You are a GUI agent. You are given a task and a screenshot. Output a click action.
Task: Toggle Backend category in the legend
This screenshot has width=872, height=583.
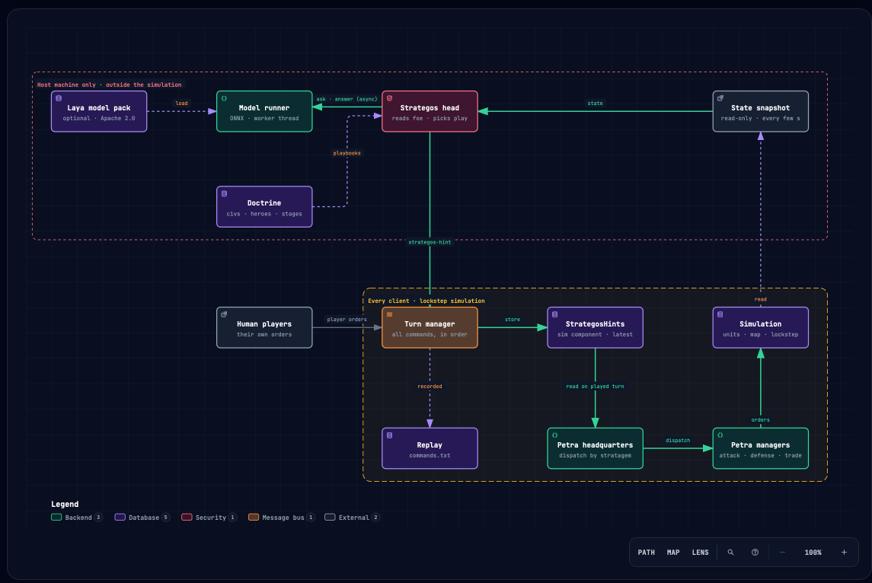[x=77, y=518]
